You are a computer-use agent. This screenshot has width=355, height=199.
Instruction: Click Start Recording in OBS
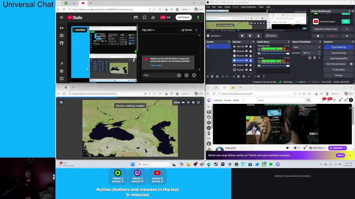(339, 53)
